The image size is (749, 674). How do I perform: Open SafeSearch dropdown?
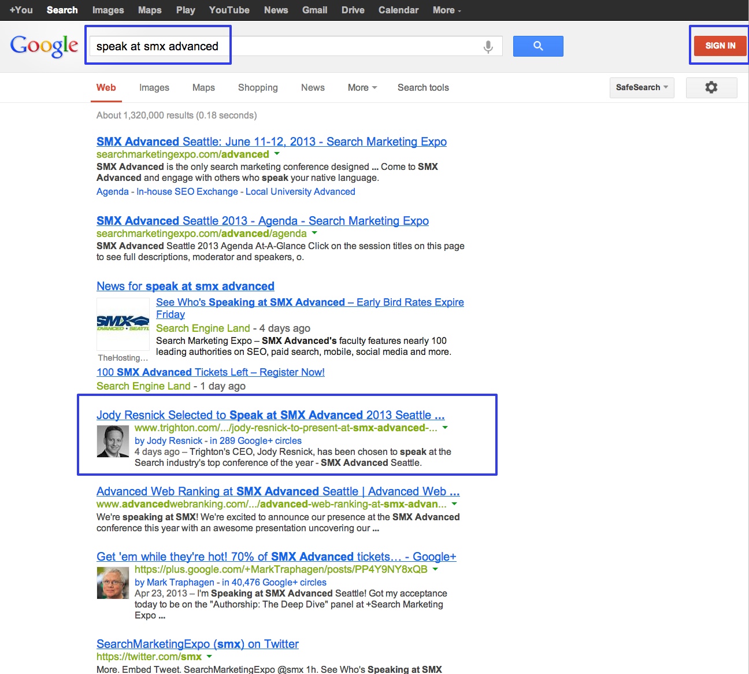click(642, 87)
